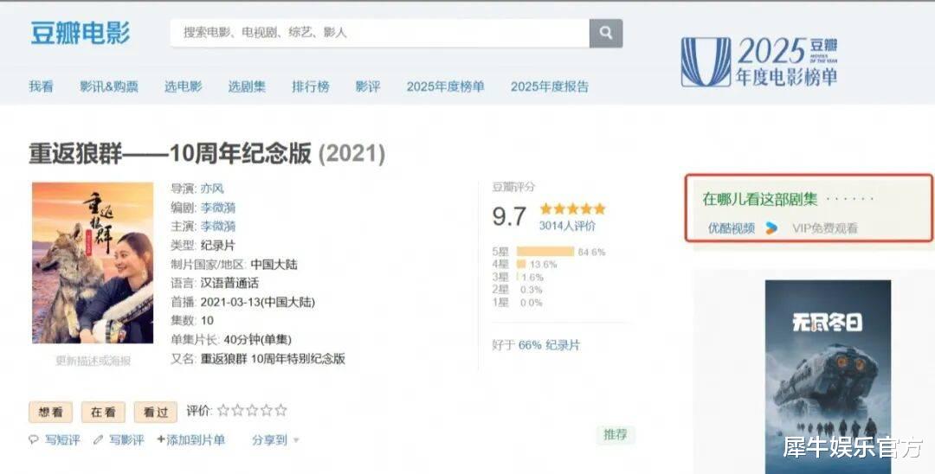The height and width of the screenshot is (474, 935).
Task: Click the 汉语普通话 language value
Action: (229, 283)
